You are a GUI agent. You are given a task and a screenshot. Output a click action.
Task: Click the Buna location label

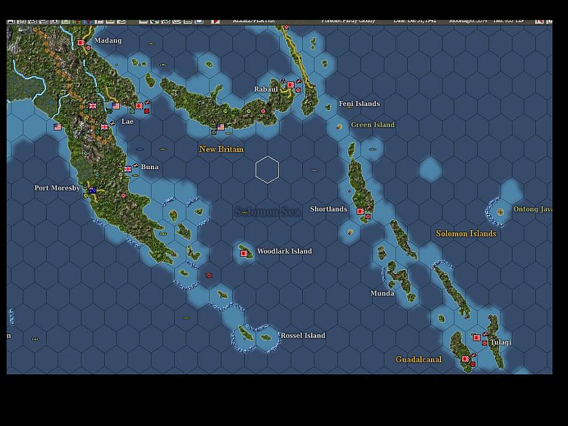(150, 167)
